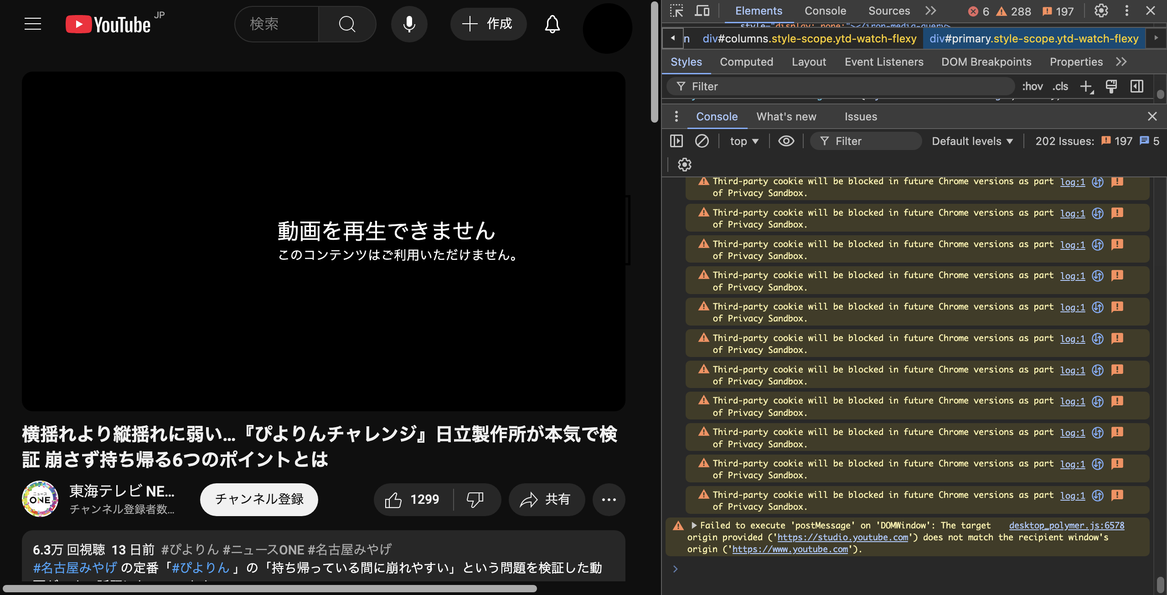1167x595 pixels.
Task: Clear the console
Action: point(702,141)
